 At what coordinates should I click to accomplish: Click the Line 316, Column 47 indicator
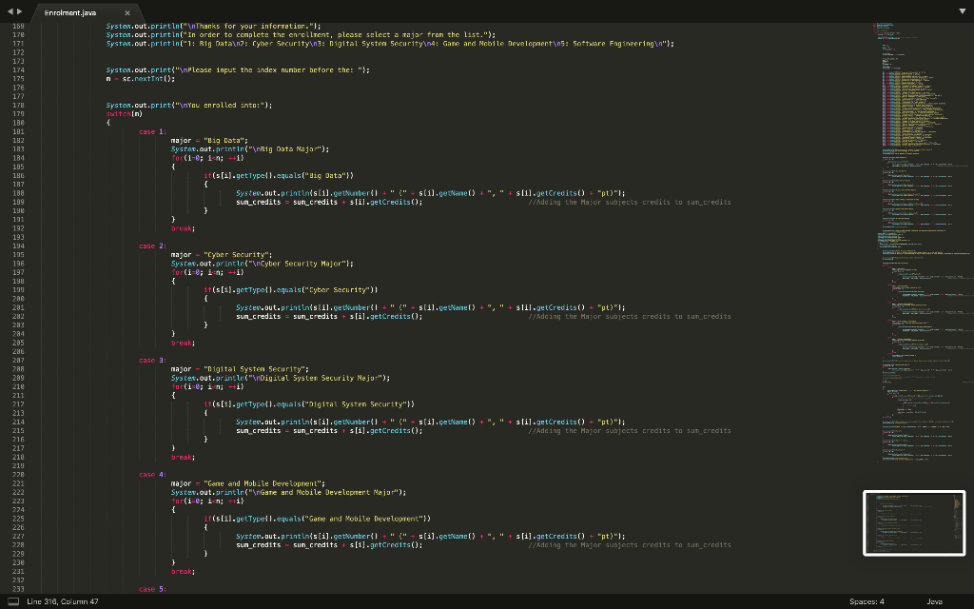click(62, 601)
